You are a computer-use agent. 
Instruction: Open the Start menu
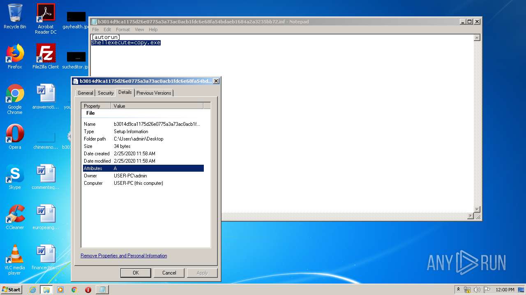pyautogui.click(x=11, y=290)
